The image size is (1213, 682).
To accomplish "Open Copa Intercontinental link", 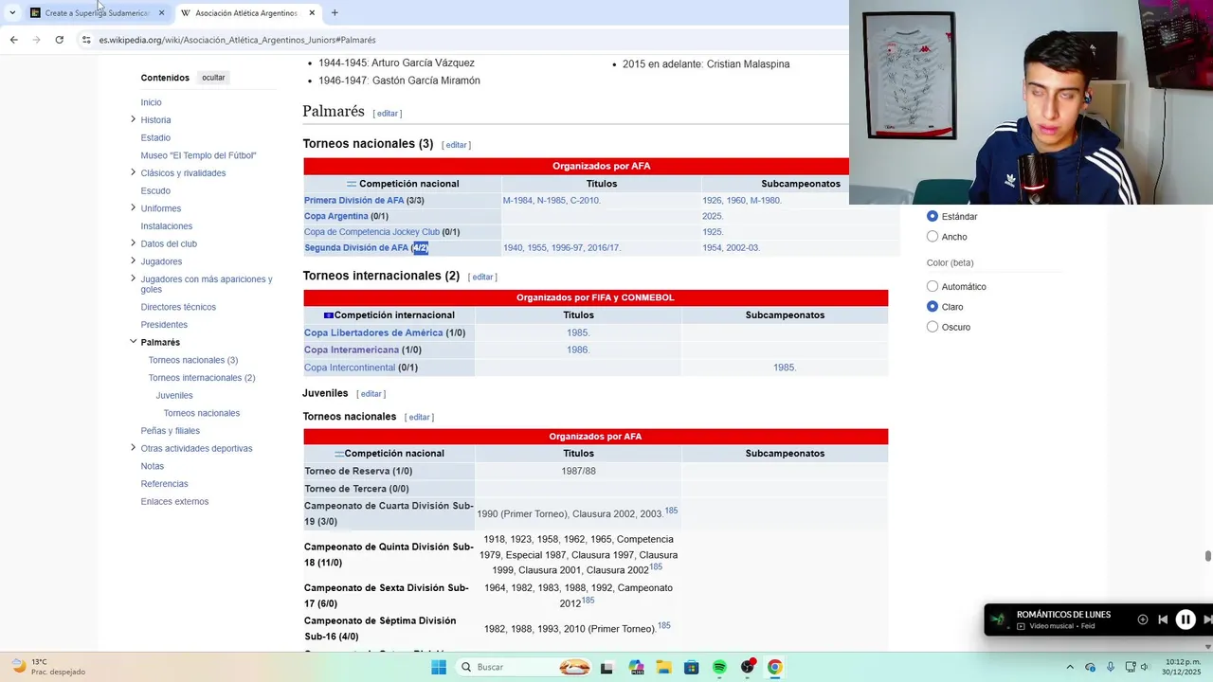I will coord(350,368).
